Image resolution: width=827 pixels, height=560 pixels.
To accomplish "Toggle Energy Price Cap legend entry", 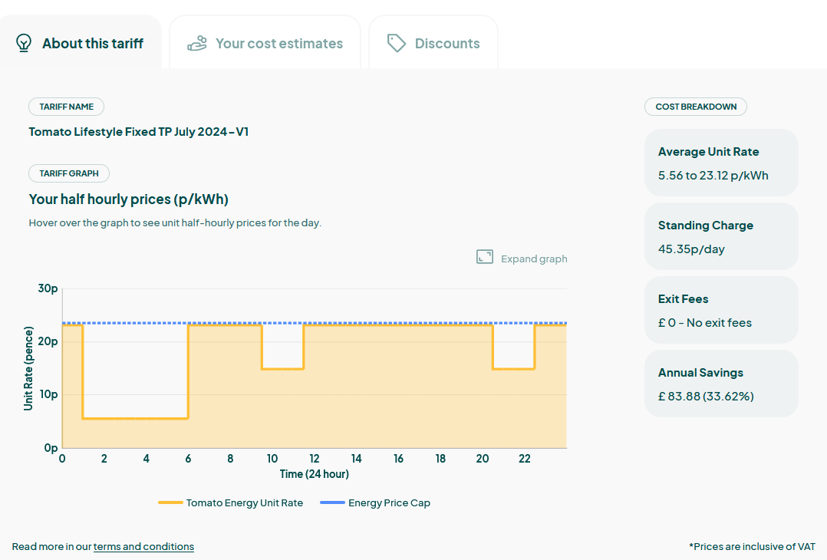I will (375, 503).
